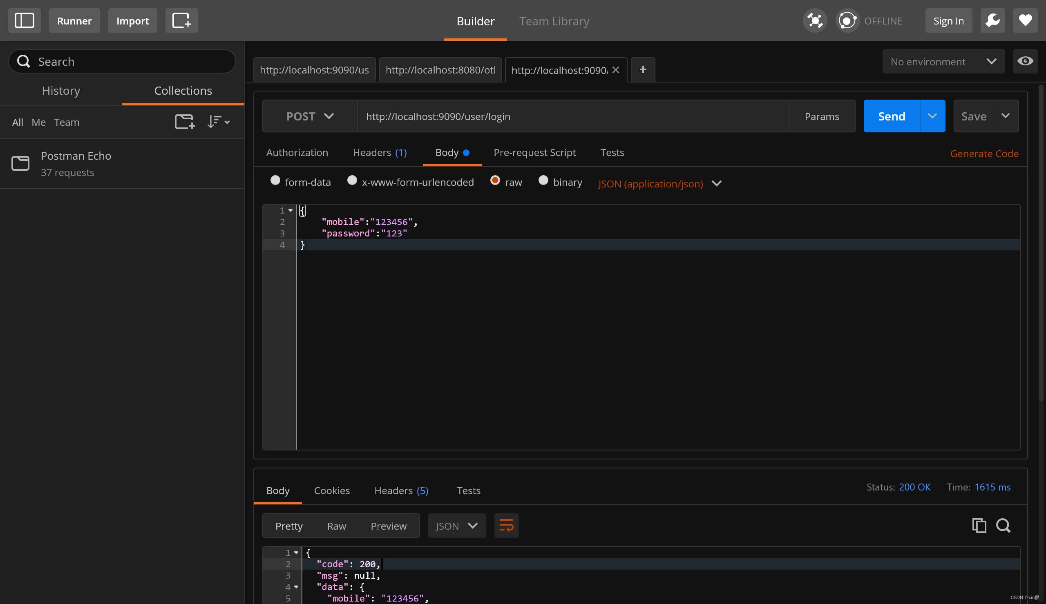
Task: Choose the binary body option
Action: tap(543, 181)
